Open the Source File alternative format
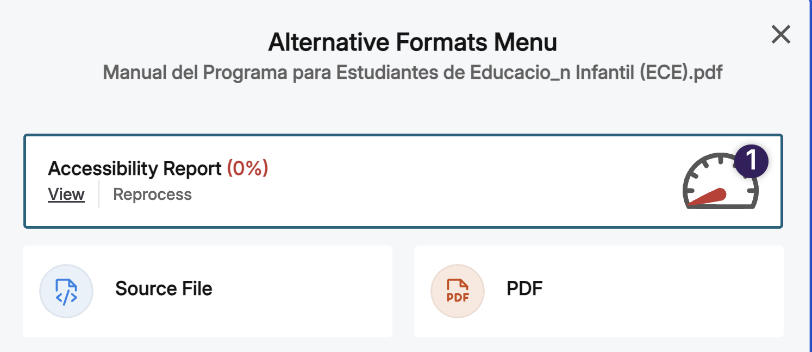812x352 pixels. [x=208, y=291]
